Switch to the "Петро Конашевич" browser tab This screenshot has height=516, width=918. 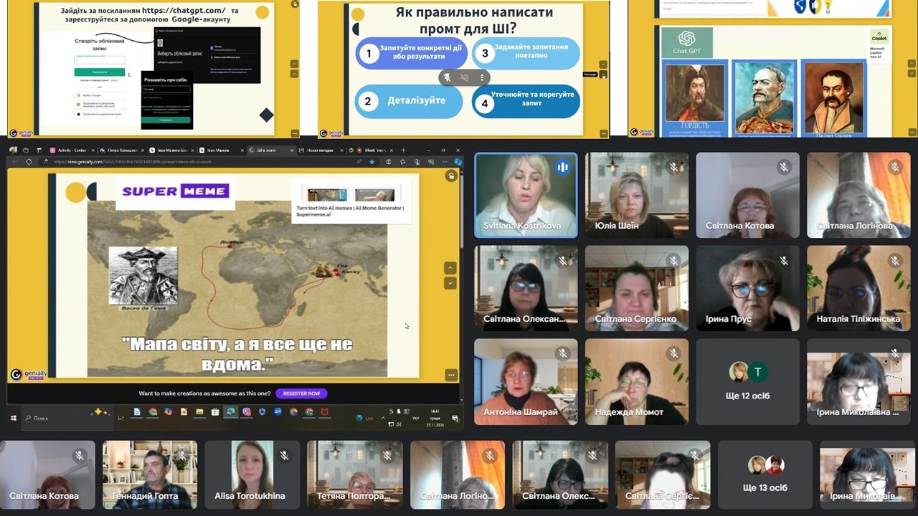pos(120,150)
